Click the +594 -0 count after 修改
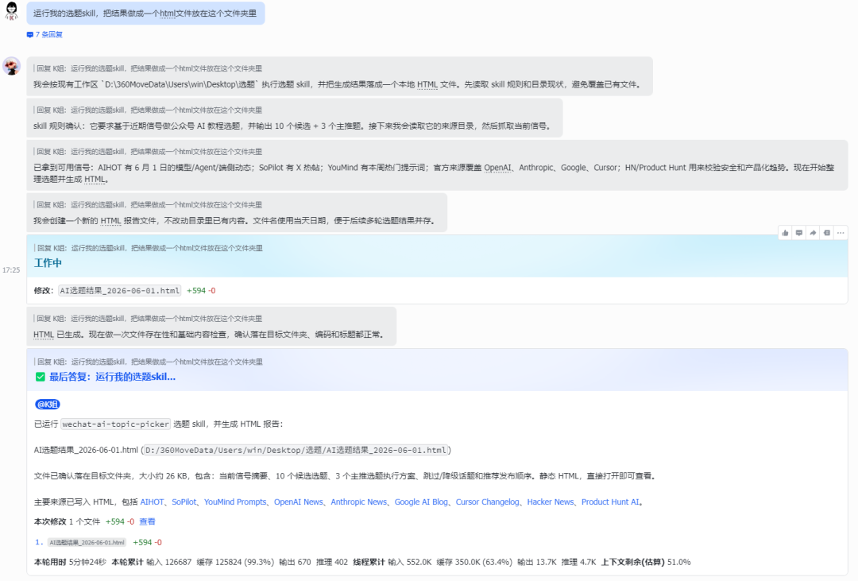The height and width of the screenshot is (581, 858). coord(201,291)
